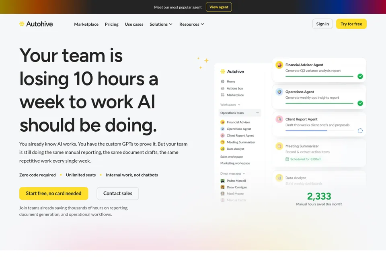The width and height of the screenshot is (386, 257).
Task: Click the loading spinner on Client Report card
Action: (360, 131)
